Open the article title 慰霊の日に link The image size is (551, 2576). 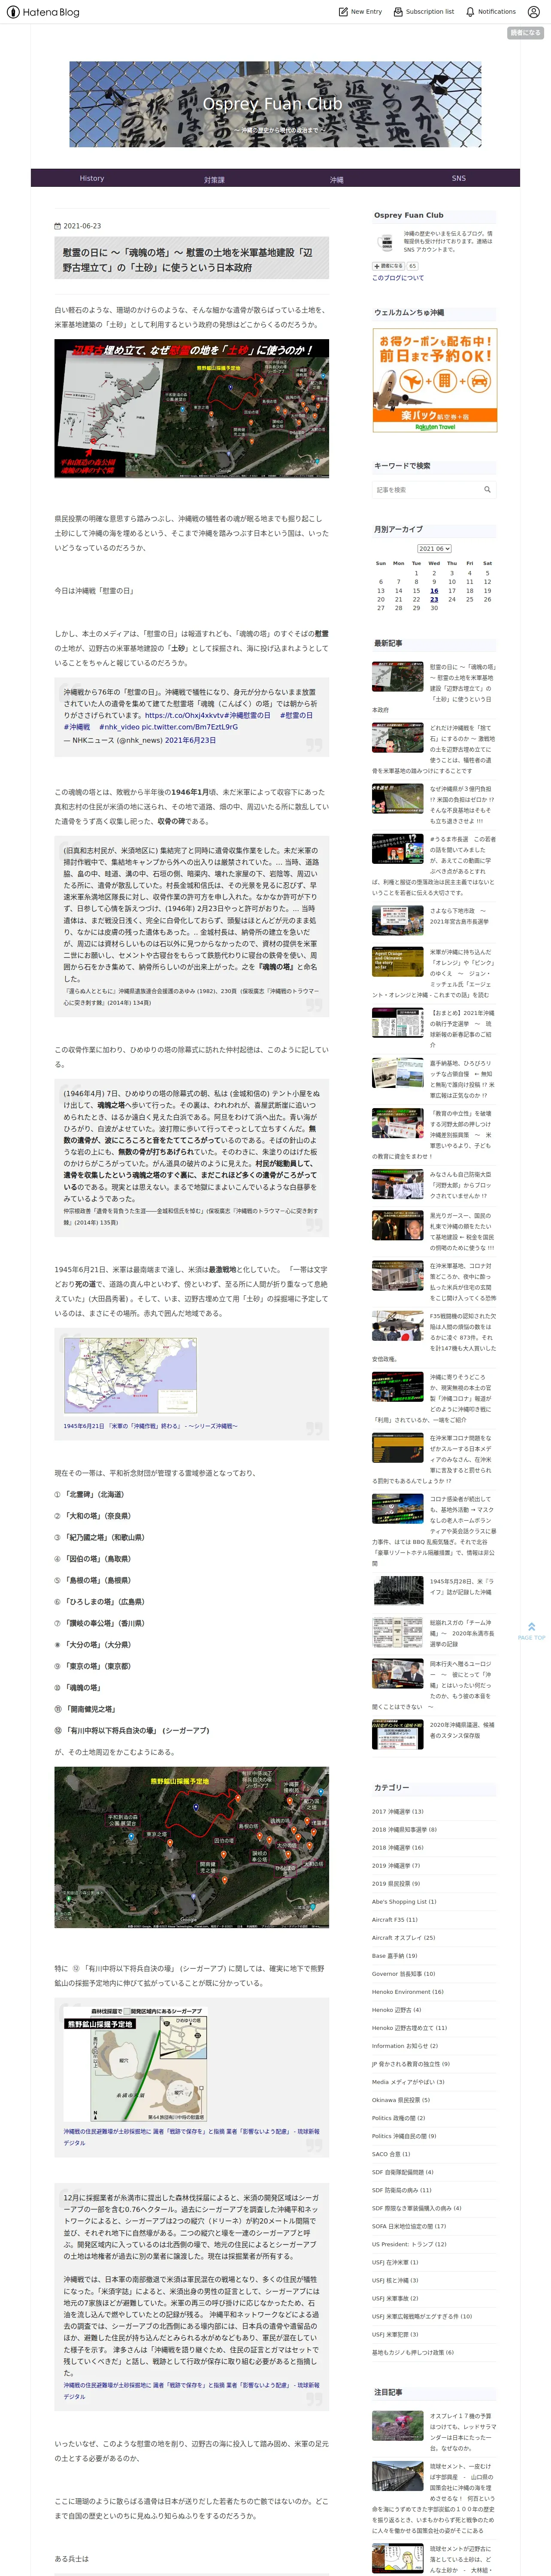187,260
